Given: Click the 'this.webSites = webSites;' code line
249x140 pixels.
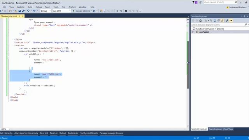Looking at the screenshot, I should tap(39, 86).
